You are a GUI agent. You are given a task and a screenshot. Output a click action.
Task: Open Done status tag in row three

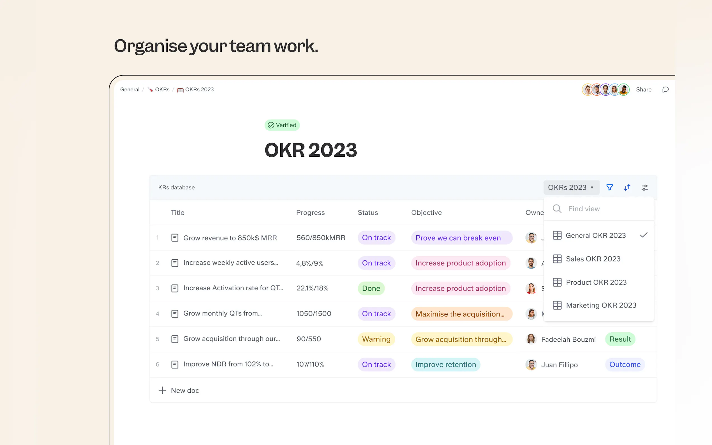tap(371, 288)
